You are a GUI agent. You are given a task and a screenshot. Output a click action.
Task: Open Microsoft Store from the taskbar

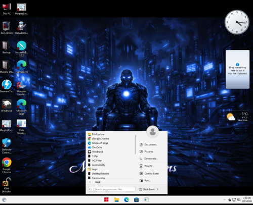pyautogui.click(x=136, y=200)
